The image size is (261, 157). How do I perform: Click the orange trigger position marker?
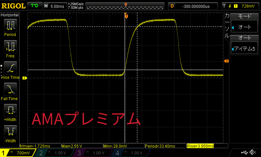pyautogui.click(x=126, y=16)
